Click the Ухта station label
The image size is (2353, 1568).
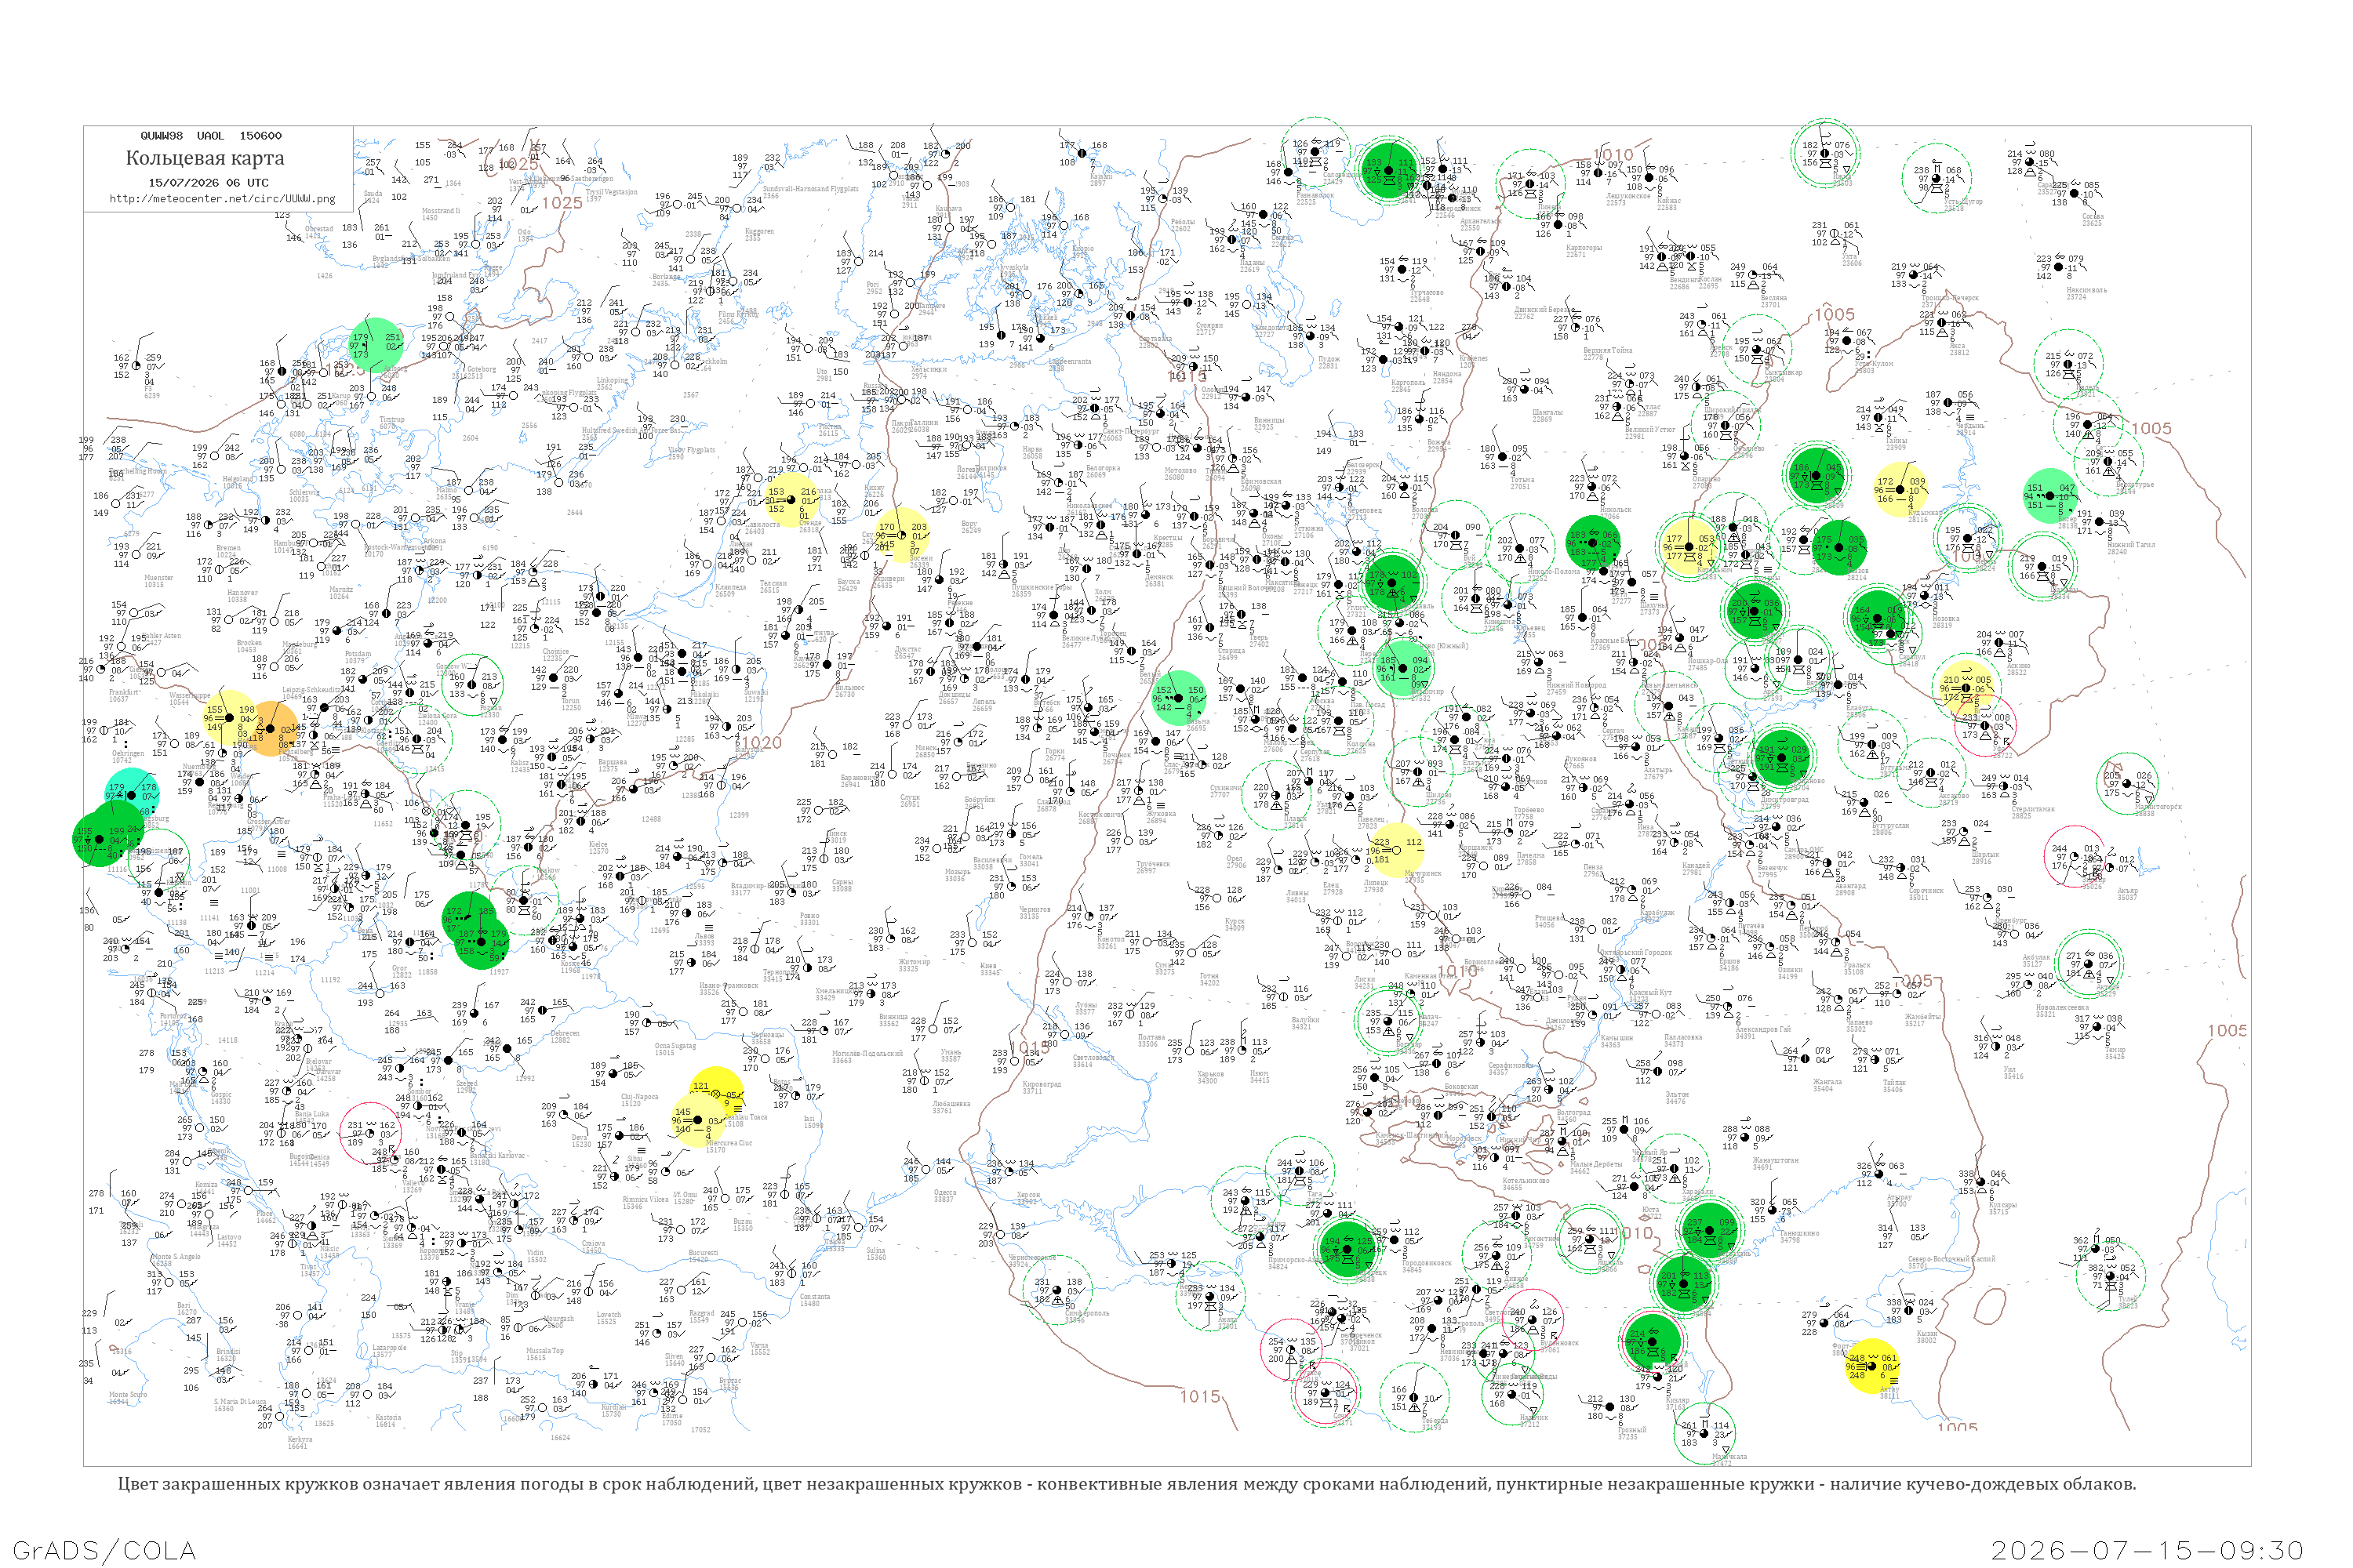tap(1849, 257)
